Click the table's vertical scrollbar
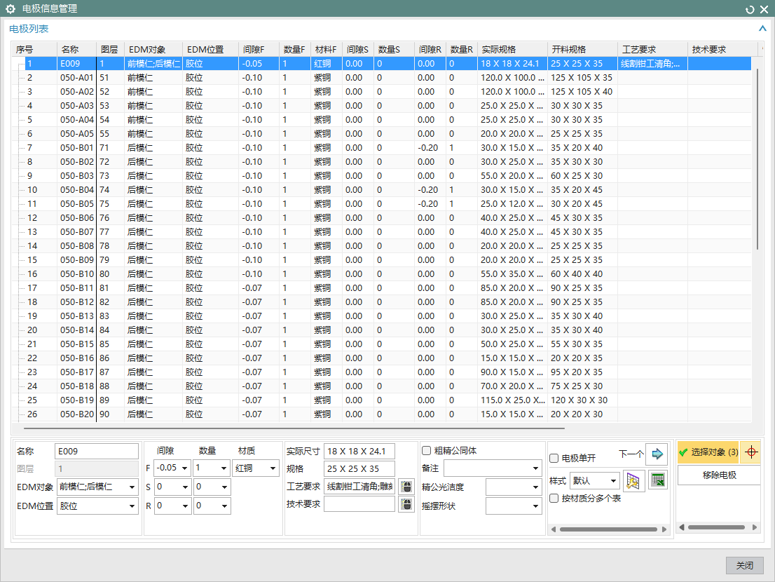The height and width of the screenshot is (582, 775). 757,158
